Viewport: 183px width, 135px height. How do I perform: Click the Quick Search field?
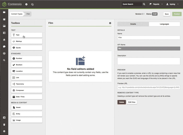pyautogui.click(x=132, y=4)
